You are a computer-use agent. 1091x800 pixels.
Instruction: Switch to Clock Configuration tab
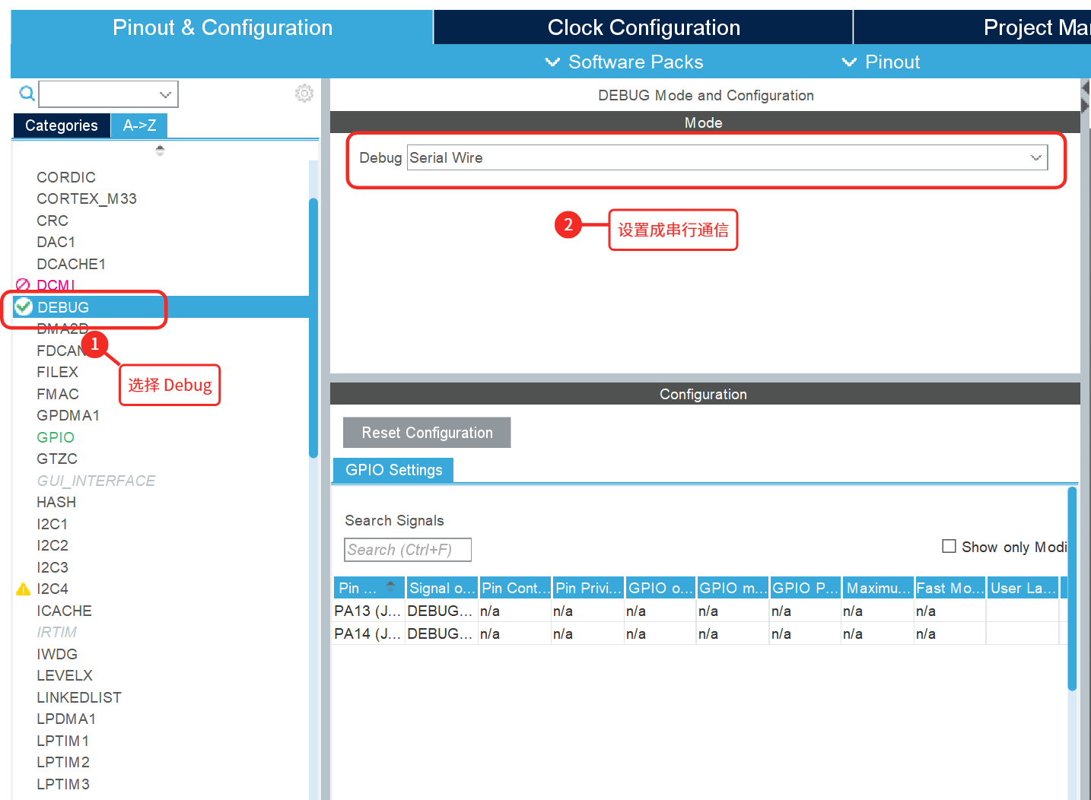click(644, 27)
